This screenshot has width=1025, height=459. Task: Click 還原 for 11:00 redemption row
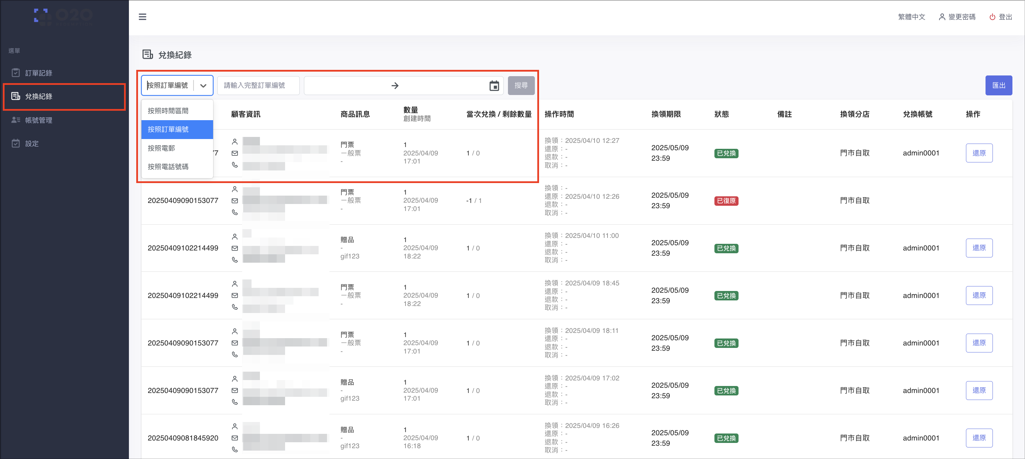click(x=979, y=248)
